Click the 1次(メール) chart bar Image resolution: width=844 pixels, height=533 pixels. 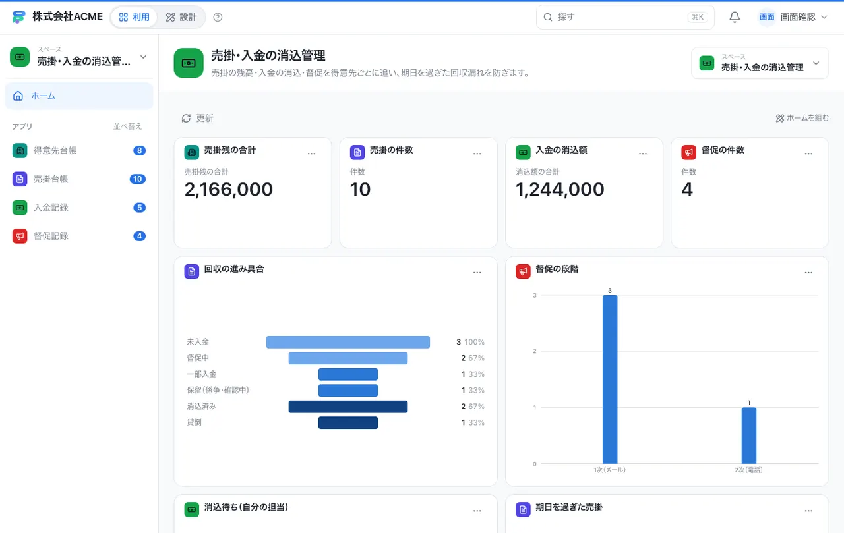point(610,379)
